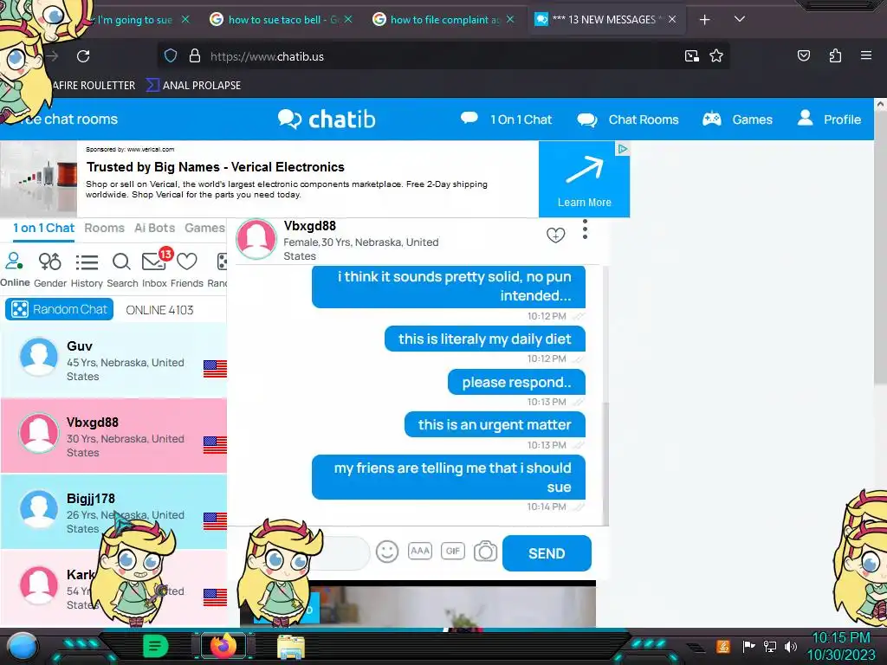Screen dimensions: 887x665
Task: Open Chat Rooms in header
Action: pyautogui.click(x=628, y=119)
